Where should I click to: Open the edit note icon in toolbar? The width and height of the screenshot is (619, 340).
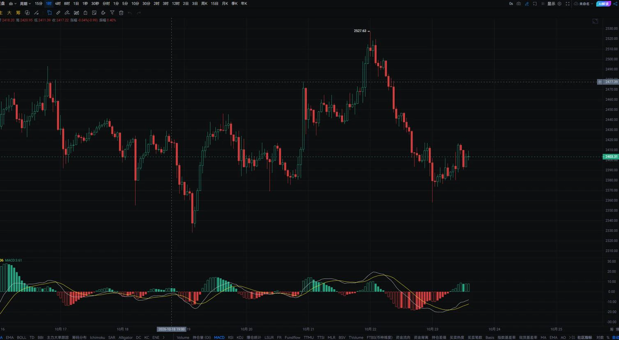pos(94,13)
